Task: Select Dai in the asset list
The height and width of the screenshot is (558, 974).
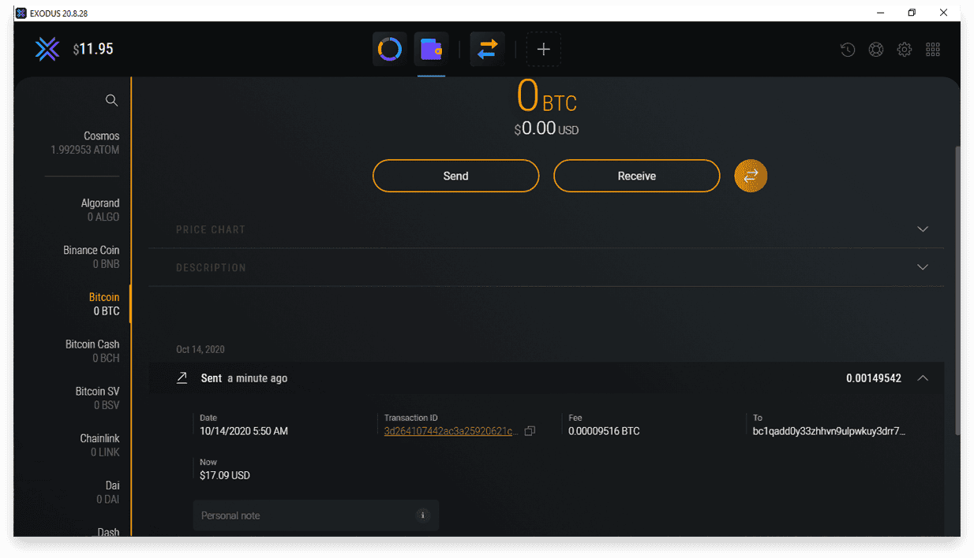Action: [x=108, y=493]
